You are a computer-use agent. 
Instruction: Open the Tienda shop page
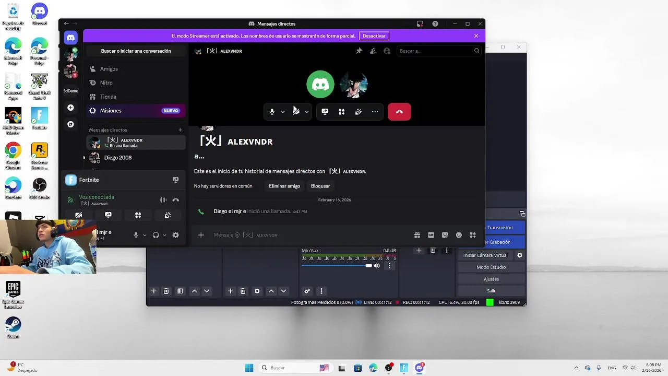click(136, 97)
